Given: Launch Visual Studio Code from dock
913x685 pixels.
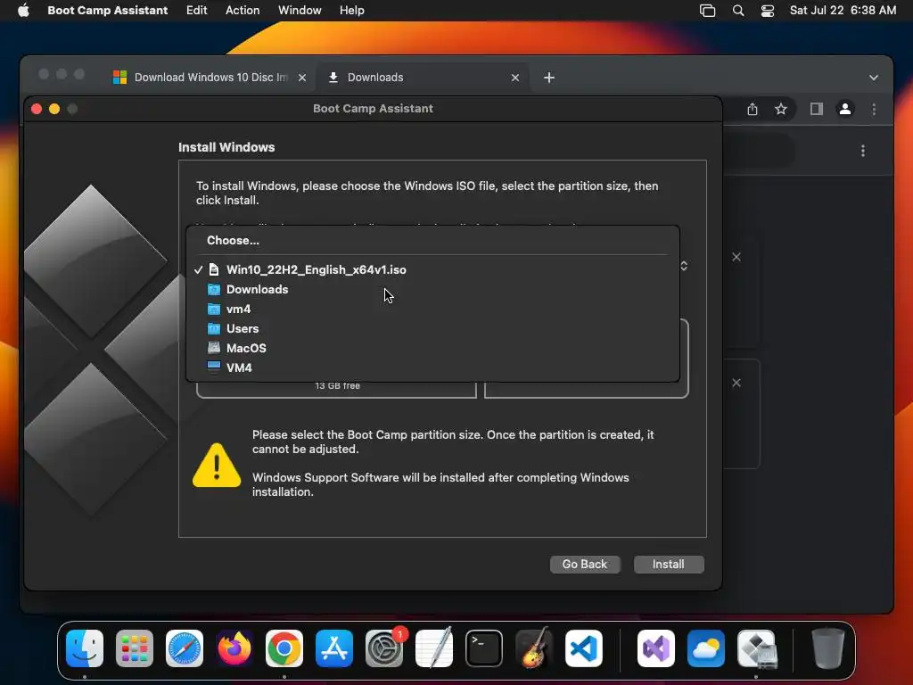Looking at the screenshot, I should (584, 648).
